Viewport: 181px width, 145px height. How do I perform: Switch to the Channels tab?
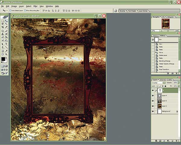pos(163,79)
